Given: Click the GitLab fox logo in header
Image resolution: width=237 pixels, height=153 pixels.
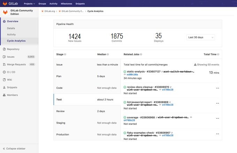Looking at the screenshot, I should tap(5, 3).
